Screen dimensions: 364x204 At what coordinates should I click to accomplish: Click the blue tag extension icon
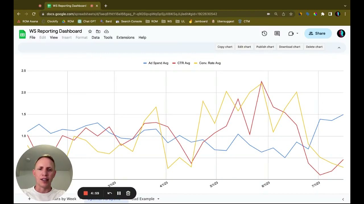pyautogui.click(x=308, y=14)
